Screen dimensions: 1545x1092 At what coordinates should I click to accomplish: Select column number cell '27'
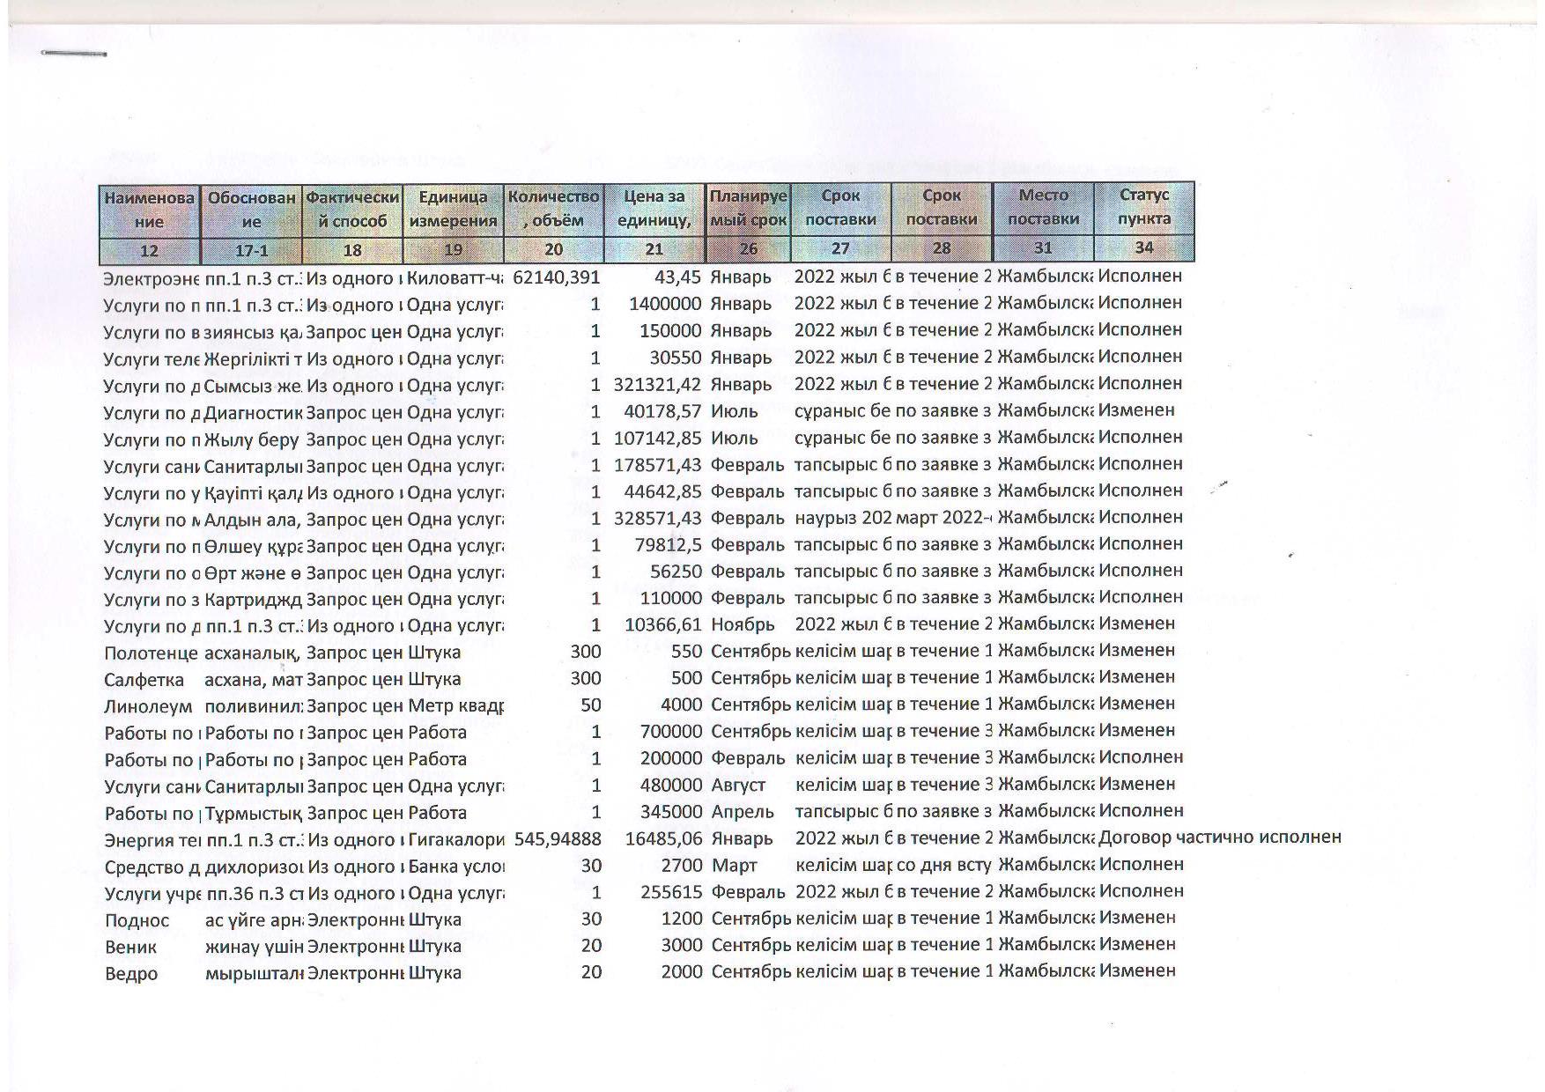click(x=841, y=249)
